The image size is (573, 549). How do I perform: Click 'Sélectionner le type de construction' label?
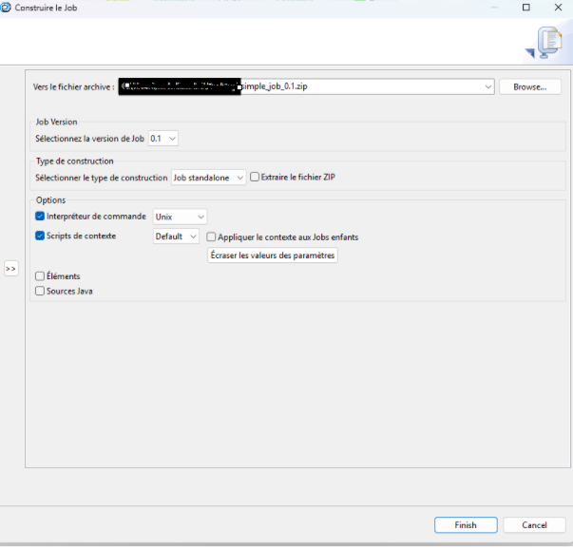click(102, 178)
